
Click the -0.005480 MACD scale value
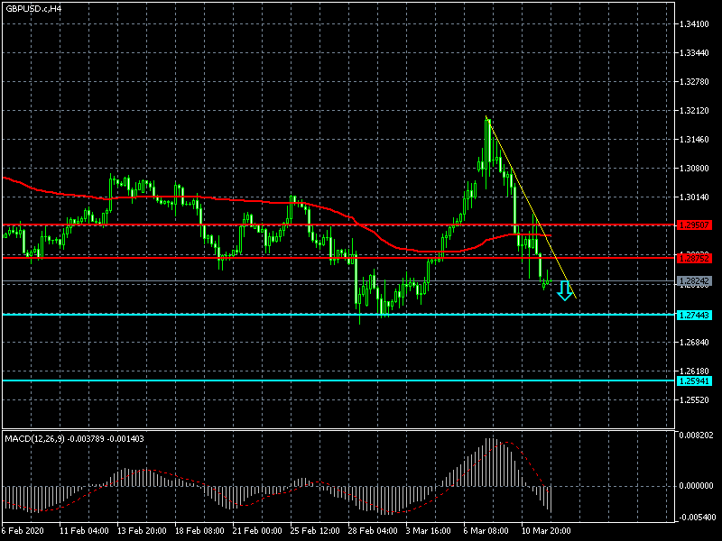tap(696, 518)
